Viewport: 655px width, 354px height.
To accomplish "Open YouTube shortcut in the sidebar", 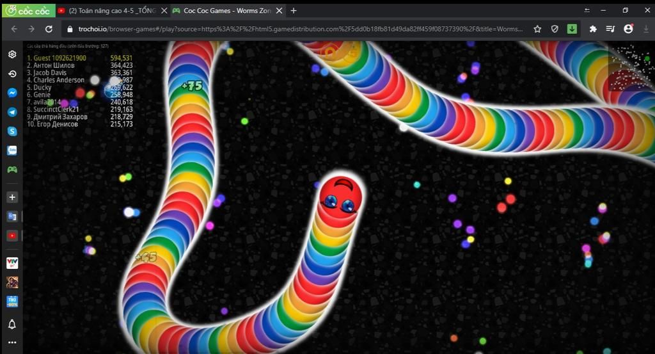I will [12, 236].
